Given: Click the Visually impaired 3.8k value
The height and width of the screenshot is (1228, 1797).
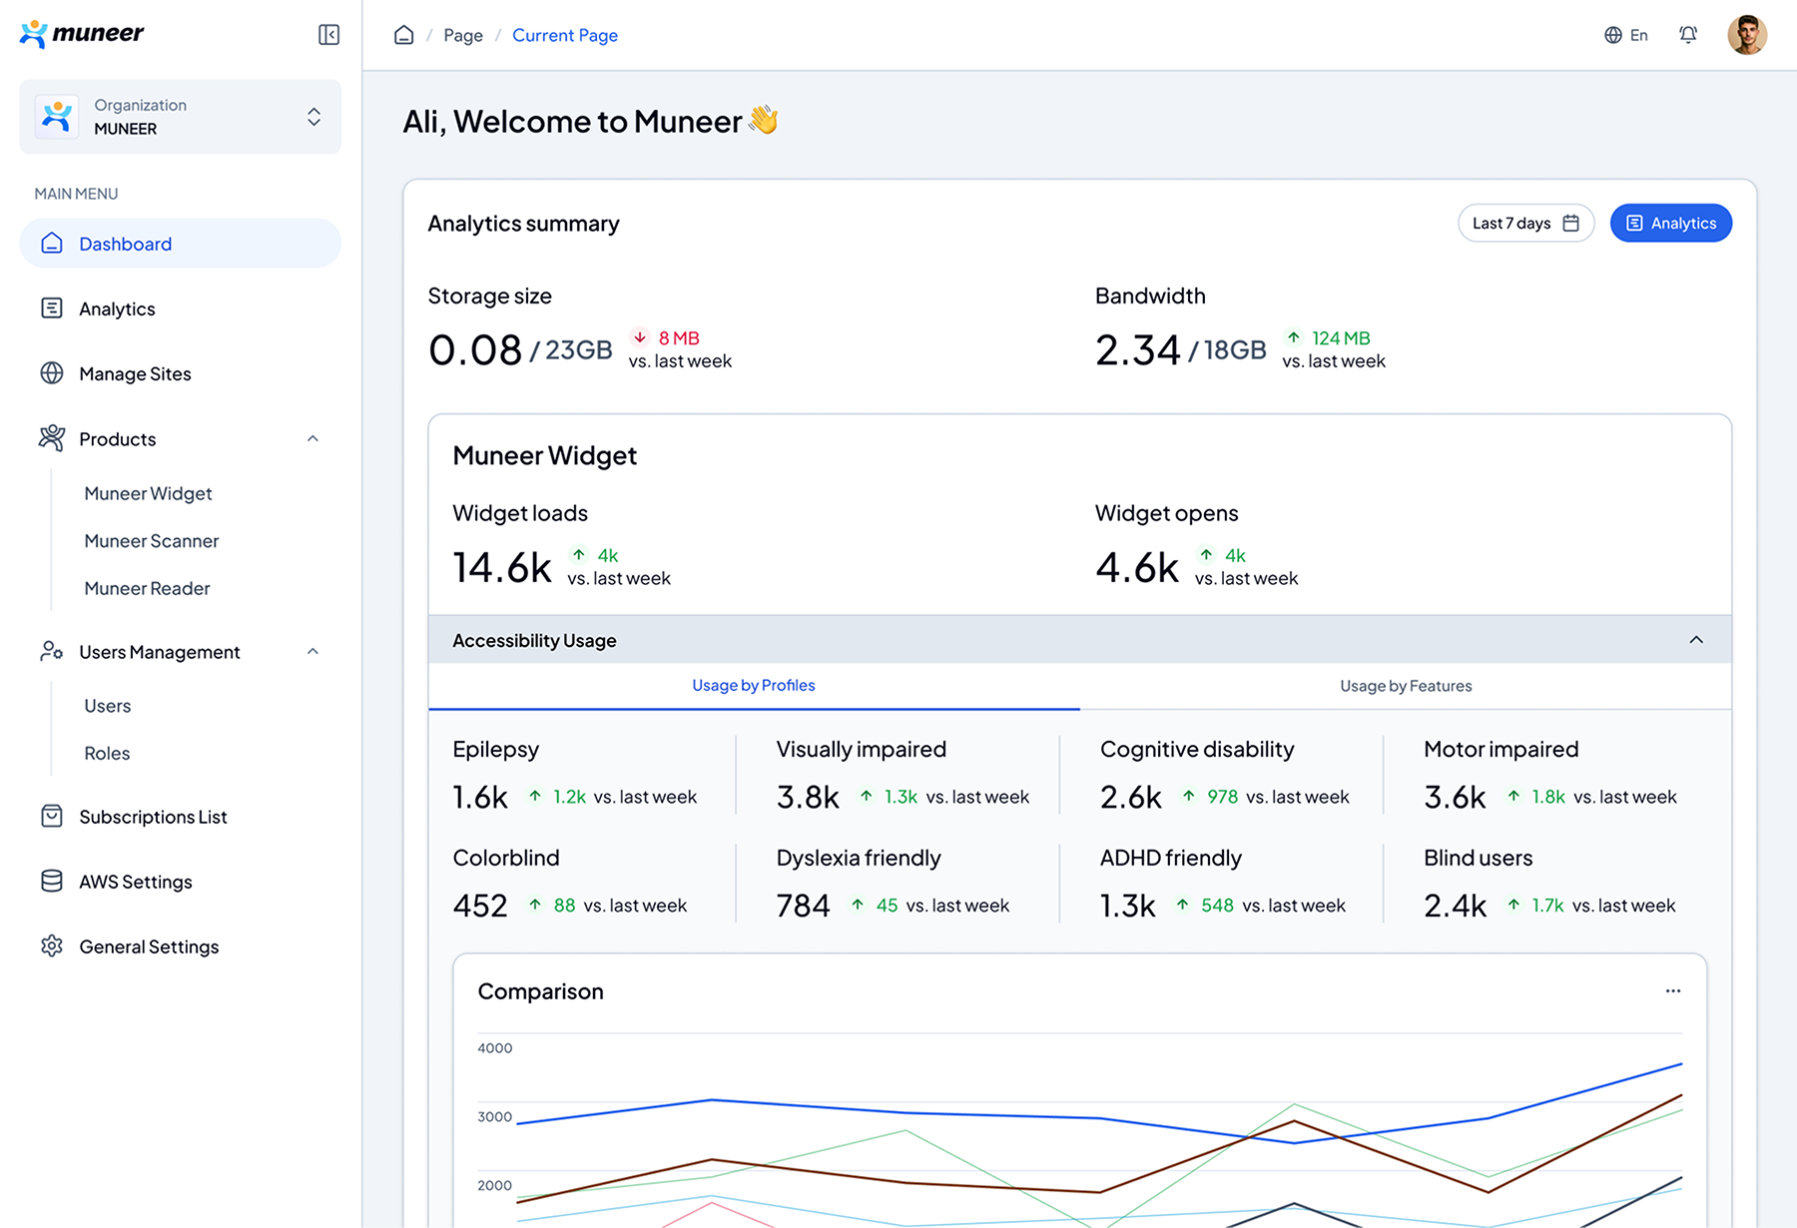Looking at the screenshot, I should (x=809, y=797).
